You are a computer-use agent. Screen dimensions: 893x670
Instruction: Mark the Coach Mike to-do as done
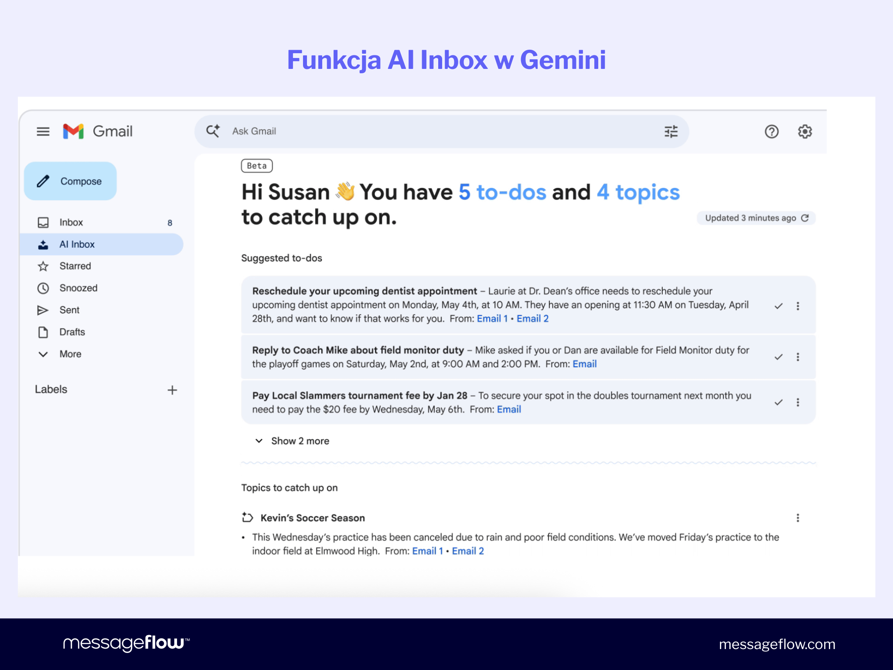pos(778,357)
